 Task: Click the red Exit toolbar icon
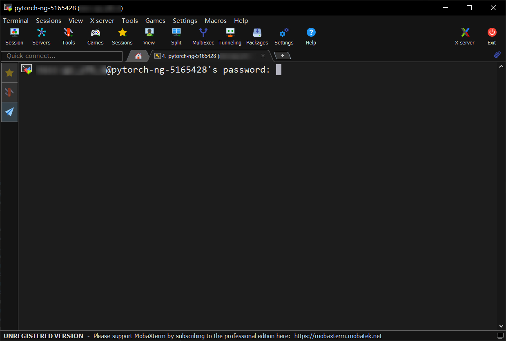click(x=492, y=36)
